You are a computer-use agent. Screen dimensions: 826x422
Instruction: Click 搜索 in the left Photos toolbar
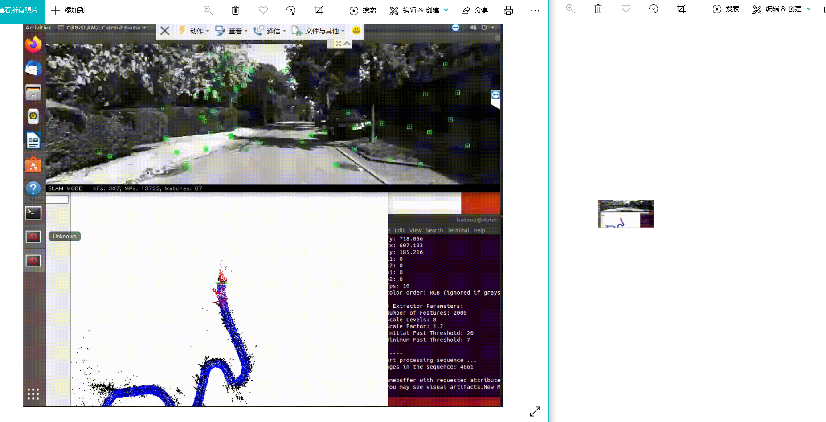tap(363, 10)
